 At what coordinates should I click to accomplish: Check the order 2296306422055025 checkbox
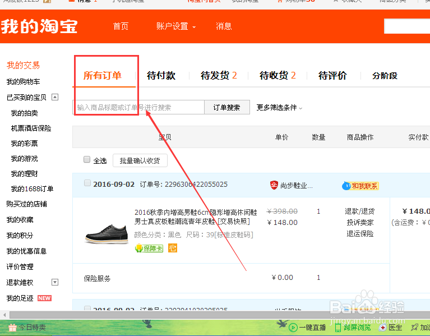pos(87,183)
